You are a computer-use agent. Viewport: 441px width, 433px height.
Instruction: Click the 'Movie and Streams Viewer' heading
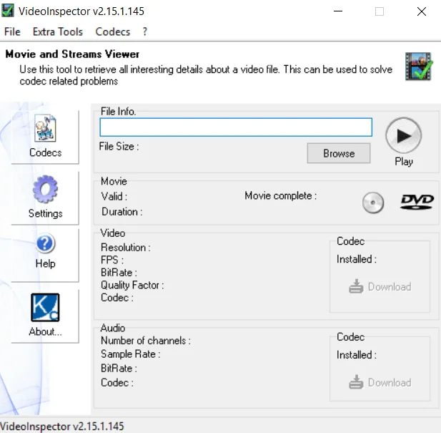point(72,54)
